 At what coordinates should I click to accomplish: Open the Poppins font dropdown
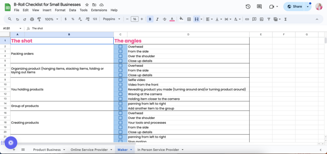coord(112,19)
